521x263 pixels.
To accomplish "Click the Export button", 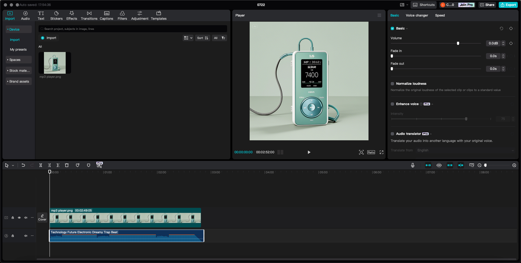I will [x=508, y=5].
